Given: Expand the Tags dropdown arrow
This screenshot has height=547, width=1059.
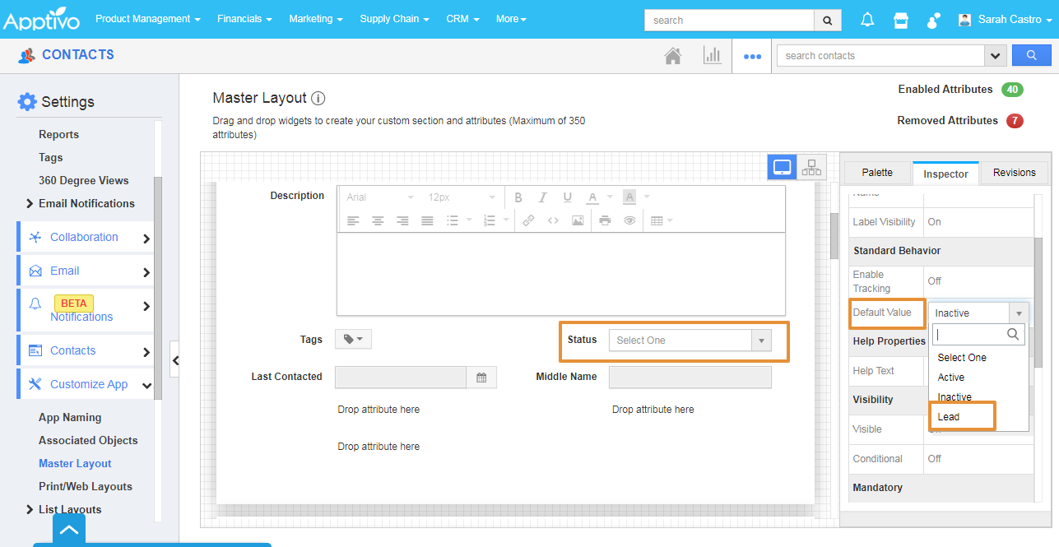Looking at the screenshot, I should (x=353, y=339).
